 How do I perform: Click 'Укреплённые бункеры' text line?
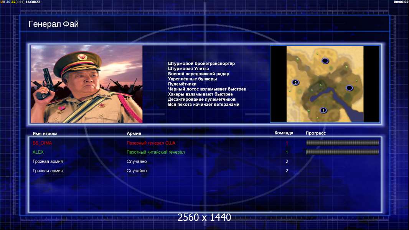pos(192,79)
